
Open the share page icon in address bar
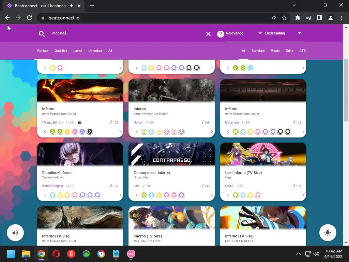[x=273, y=18]
